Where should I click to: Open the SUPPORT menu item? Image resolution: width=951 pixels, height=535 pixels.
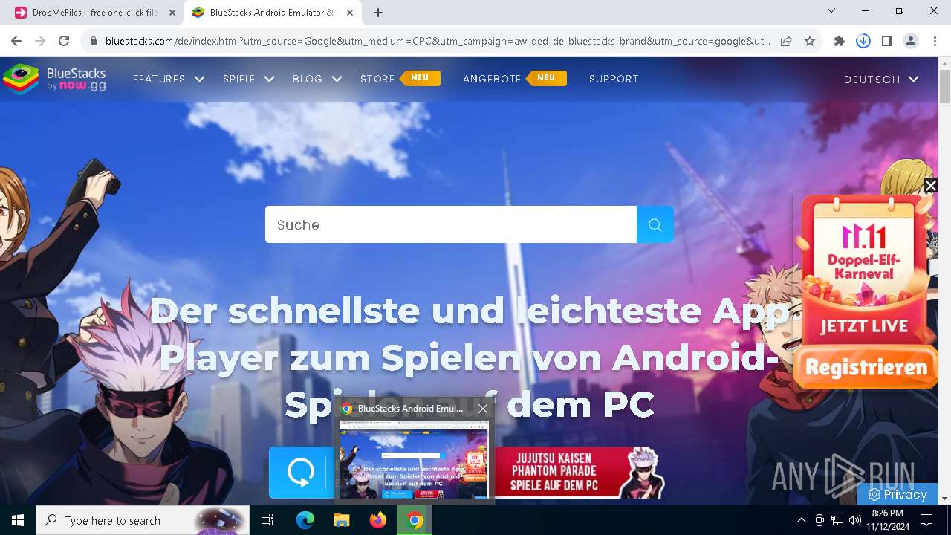(x=614, y=79)
